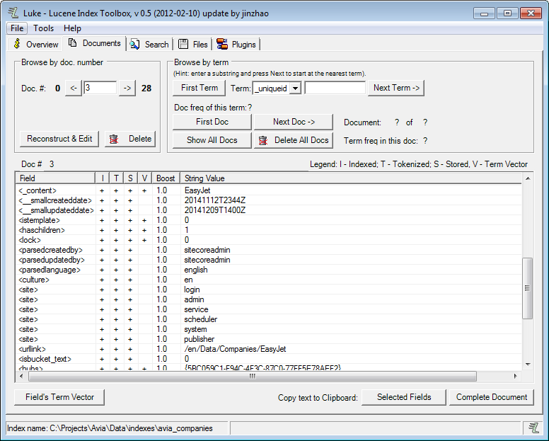
Task: Copy Complete Document to clipboard
Action: [x=491, y=397]
